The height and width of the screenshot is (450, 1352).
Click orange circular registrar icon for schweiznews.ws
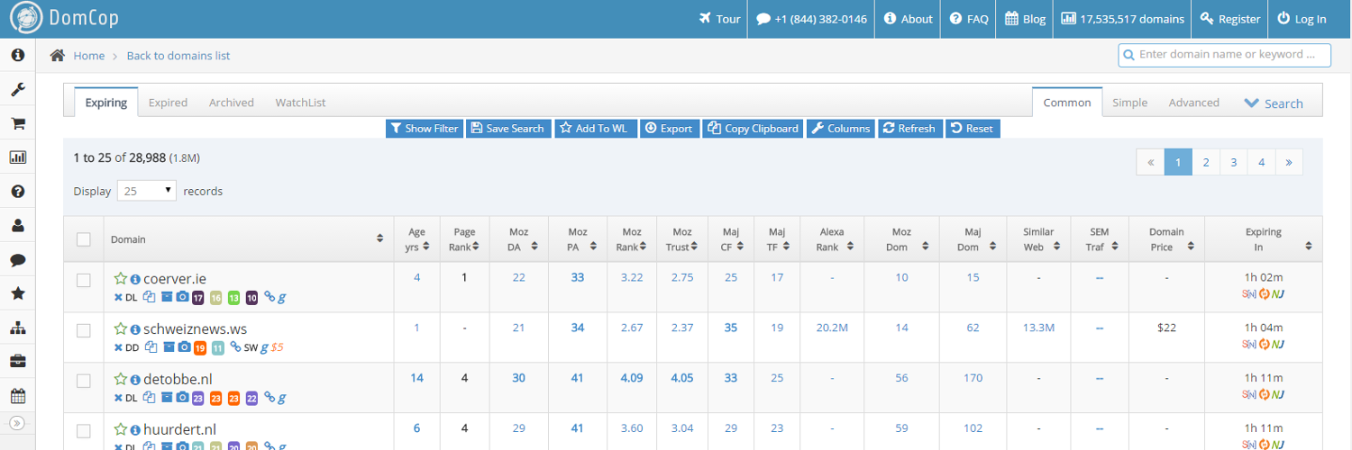click(1264, 344)
